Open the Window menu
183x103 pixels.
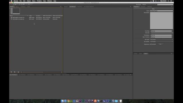pos(49,1)
